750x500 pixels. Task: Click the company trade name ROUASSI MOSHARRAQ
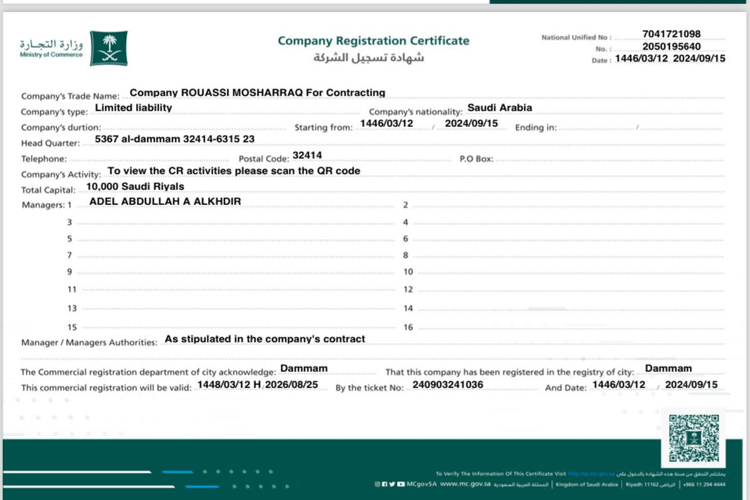(x=257, y=92)
